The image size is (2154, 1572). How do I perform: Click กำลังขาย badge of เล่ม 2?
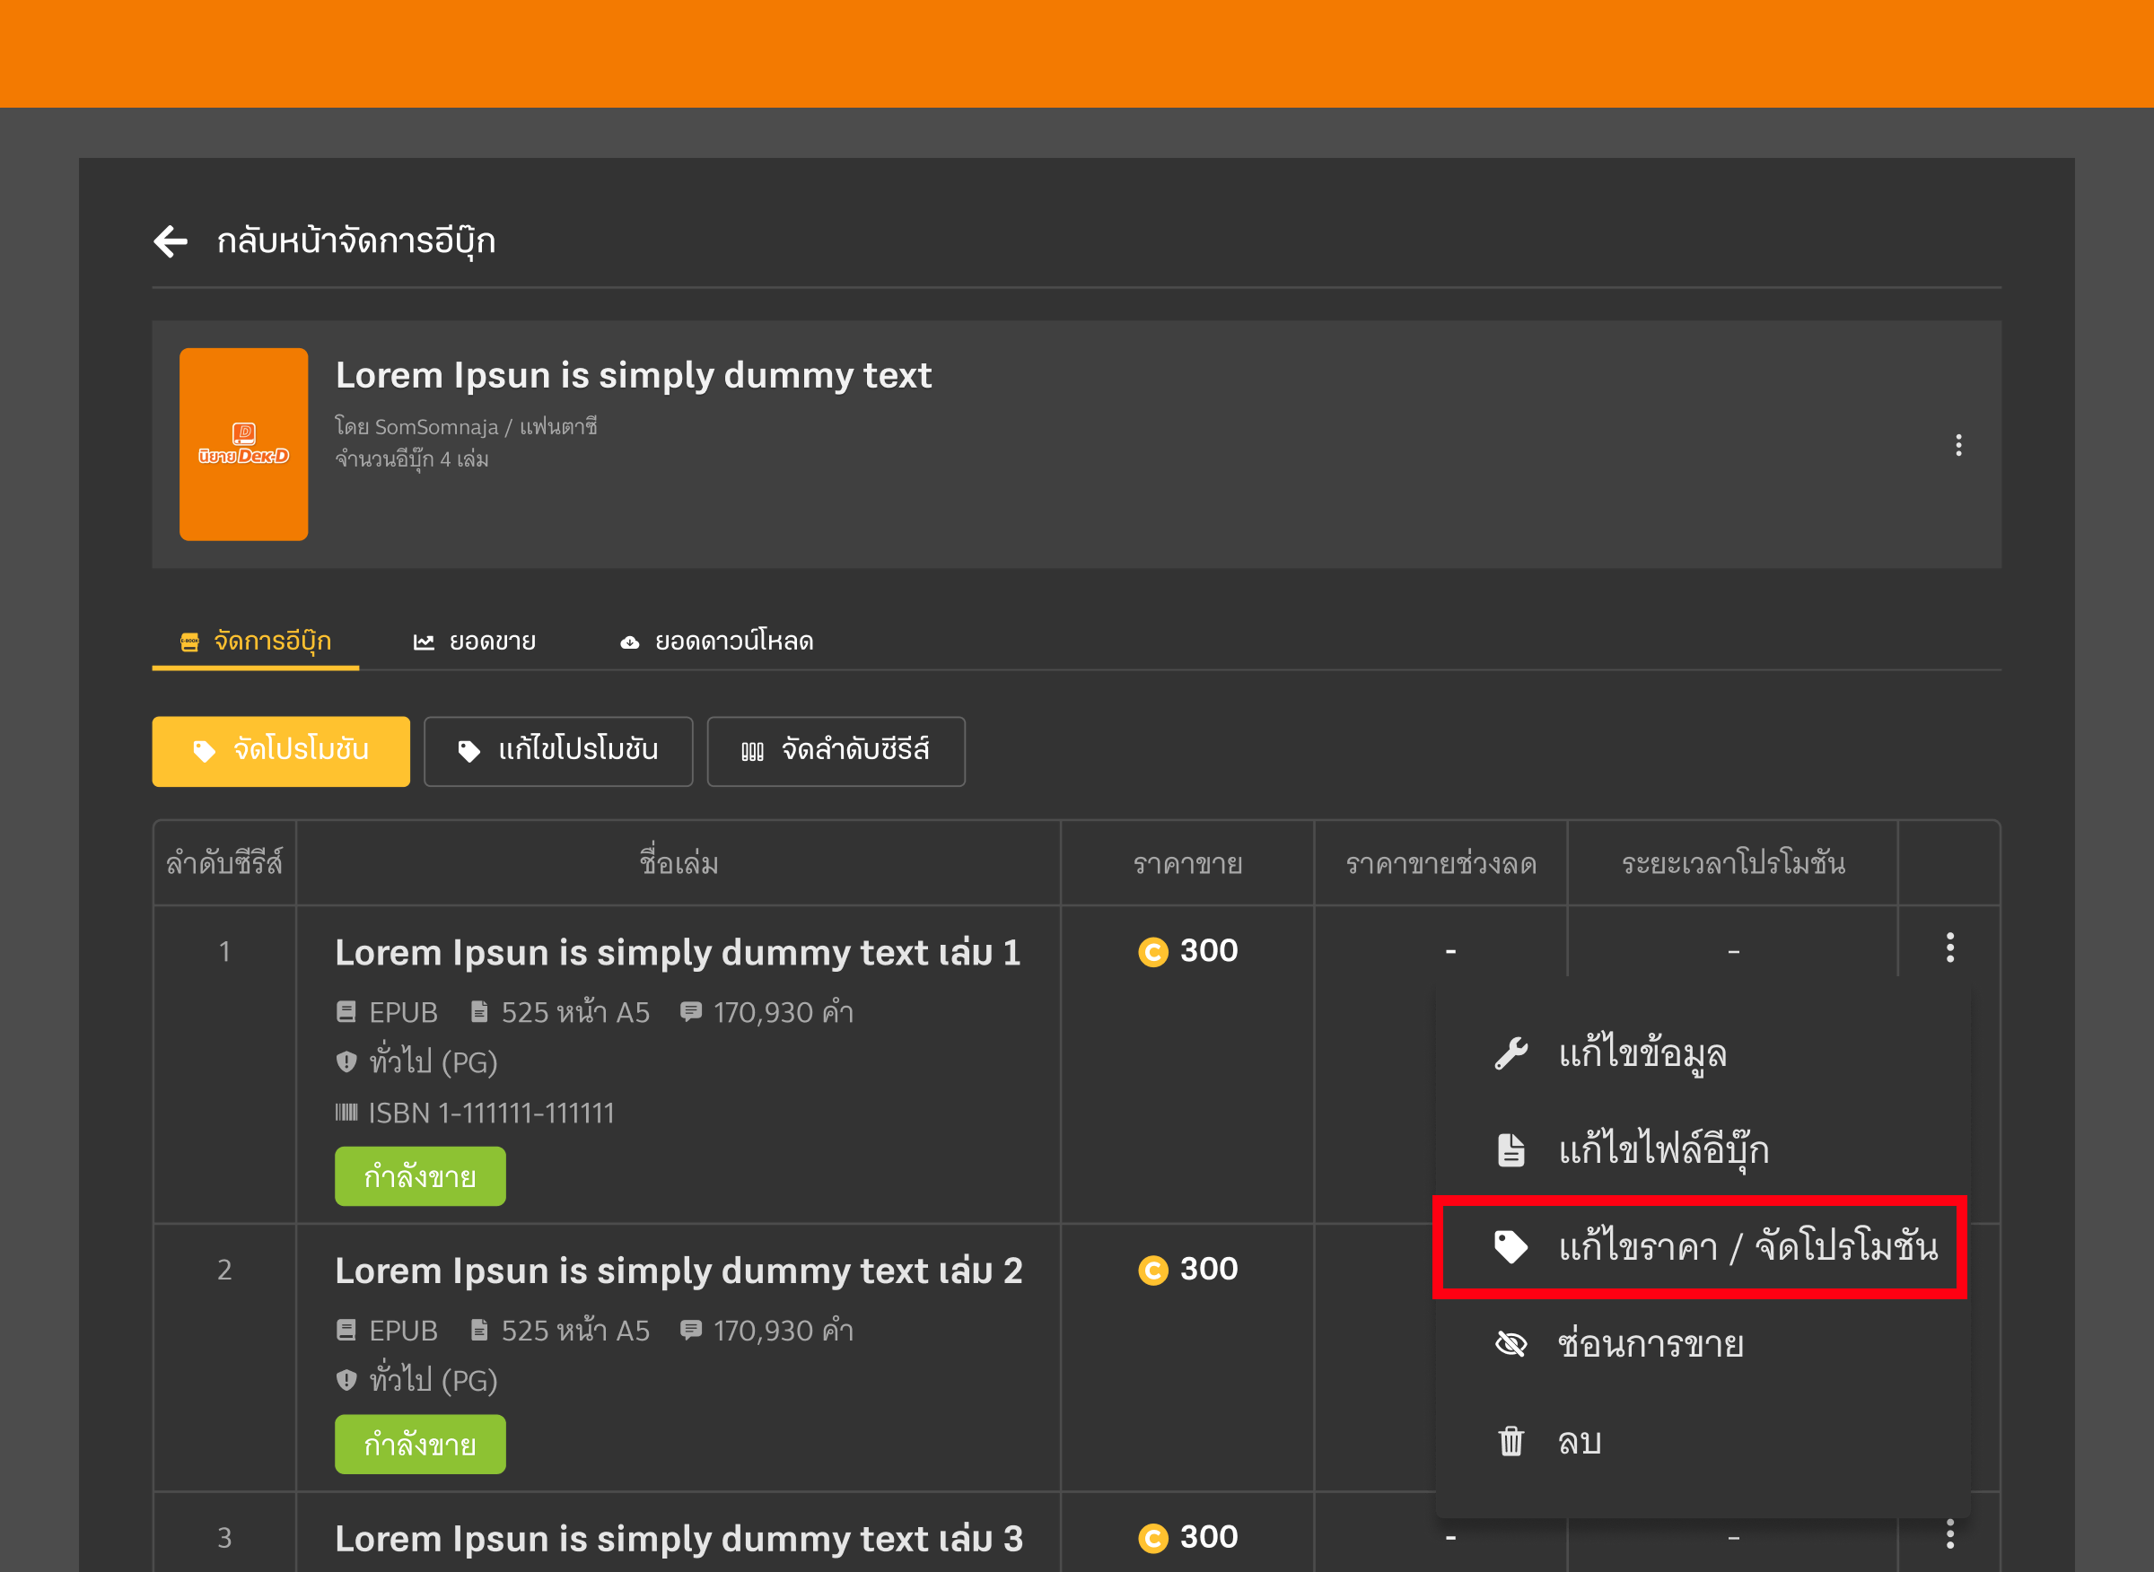pyautogui.click(x=420, y=1445)
